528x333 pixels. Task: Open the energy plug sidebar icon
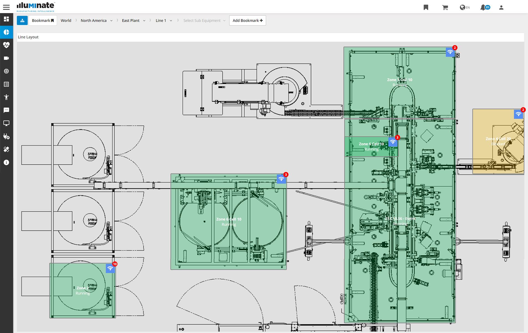6,136
